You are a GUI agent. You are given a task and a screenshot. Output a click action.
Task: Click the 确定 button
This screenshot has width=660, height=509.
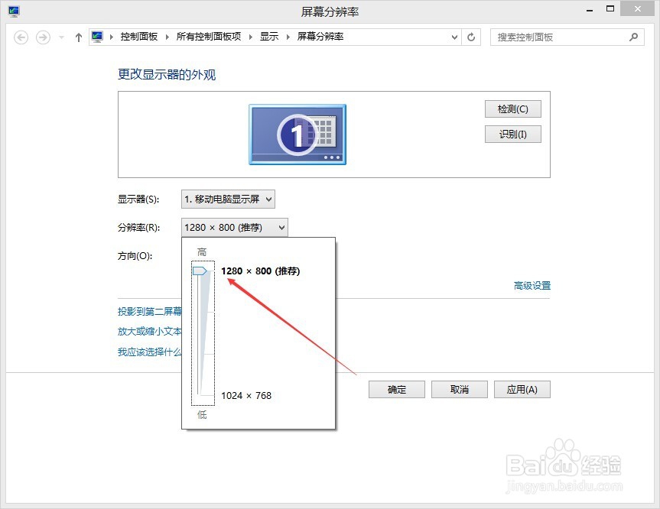click(396, 390)
